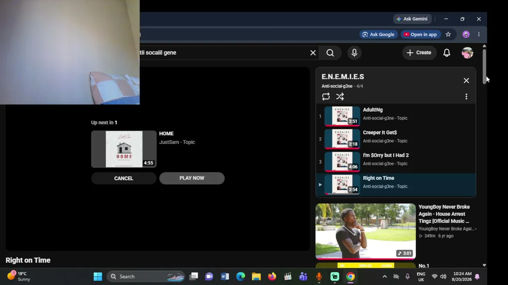
Task: Open Microsoft Word from the taskbar
Action: point(225,277)
